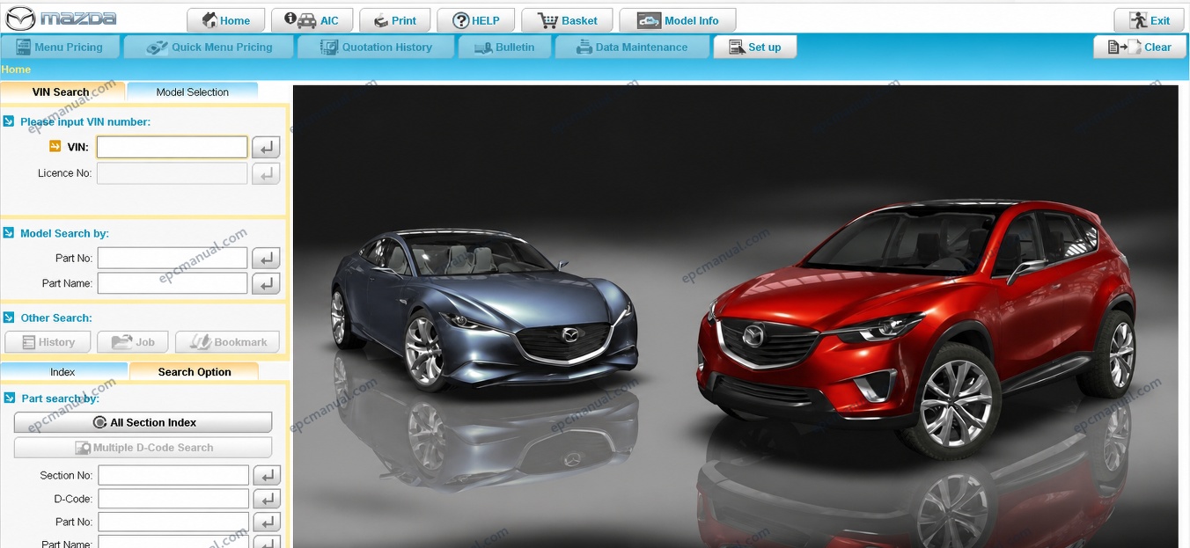The image size is (1190, 548).
Task: Switch to the Model Selection tab
Action: [192, 91]
